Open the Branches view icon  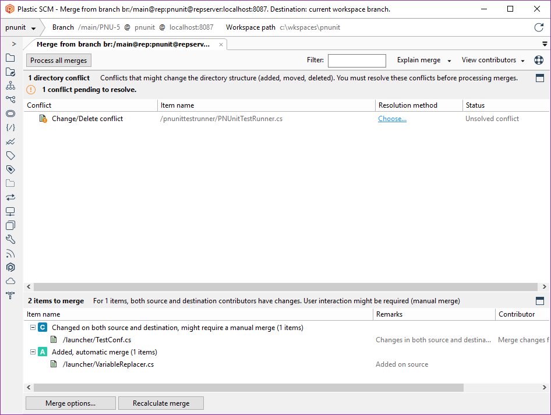pos(10,100)
